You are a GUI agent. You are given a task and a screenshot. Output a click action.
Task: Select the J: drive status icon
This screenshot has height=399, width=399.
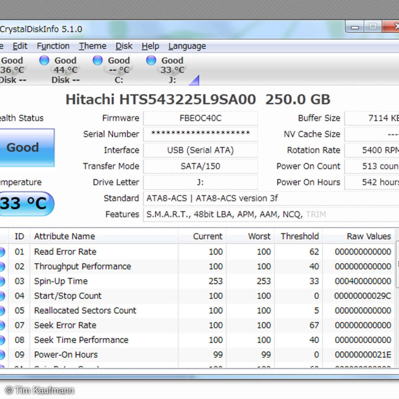pos(151,61)
